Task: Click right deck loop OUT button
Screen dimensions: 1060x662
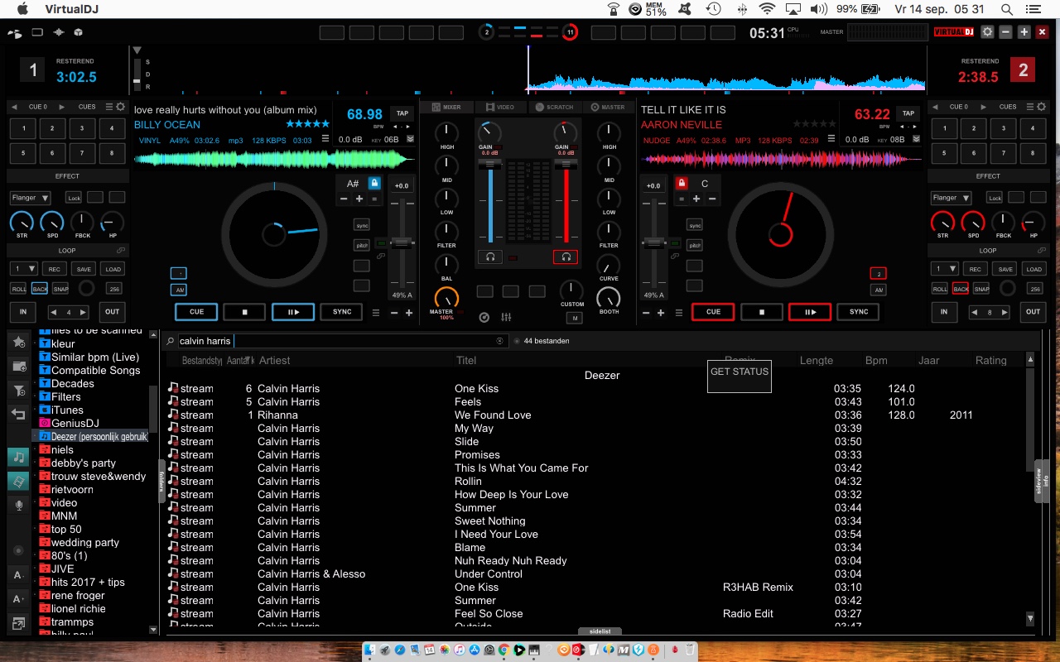Action: point(1033,312)
